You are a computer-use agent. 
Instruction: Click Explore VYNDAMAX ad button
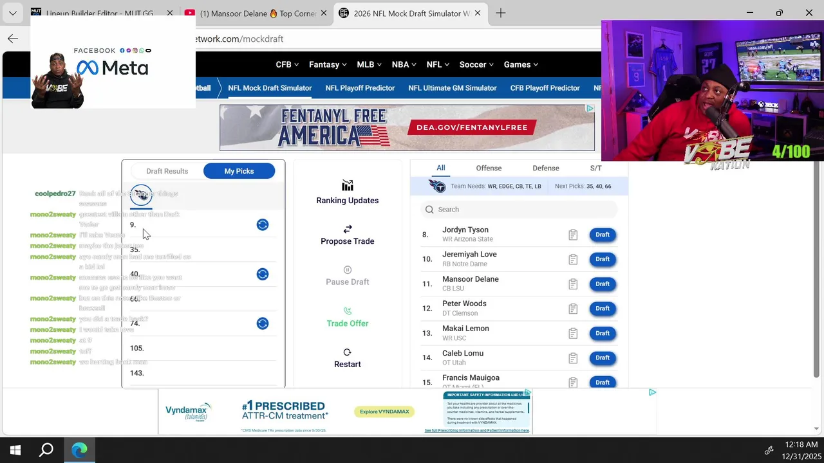click(384, 412)
